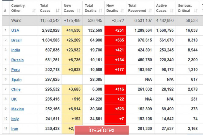Sort by Total Recovered using its arrows

click(150, 11)
